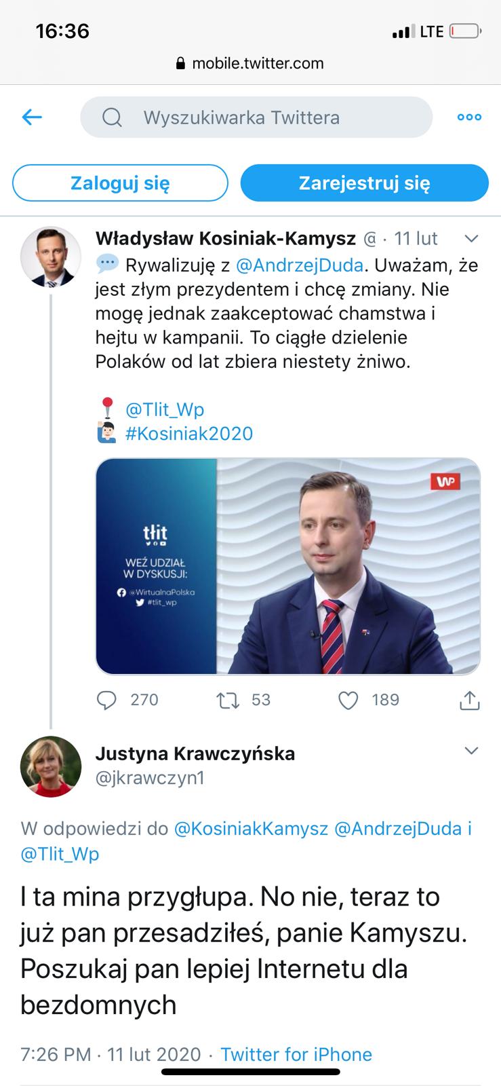Open the @KosiniakKamysz reply mention link
The image size is (501, 1086).
pyautogui.click(x=252, y=829)
